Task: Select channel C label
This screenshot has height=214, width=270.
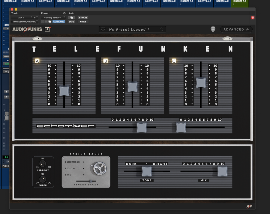Action: click(174, 61)
